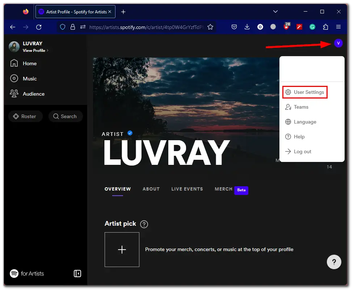The width and height of the screenshot is (354, 292).
Task: Go back with browser back arrow
Action: 13,27
